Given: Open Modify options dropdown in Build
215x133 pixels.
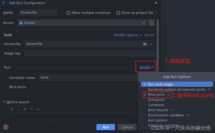Looking at the screenshot, I should (128, 35).
